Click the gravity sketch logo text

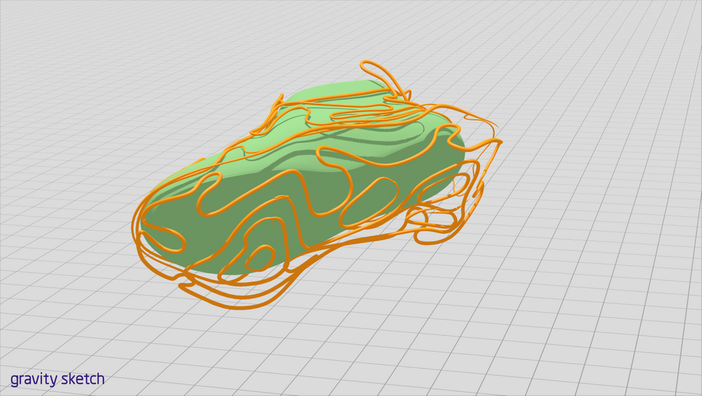tap(57, 379)
